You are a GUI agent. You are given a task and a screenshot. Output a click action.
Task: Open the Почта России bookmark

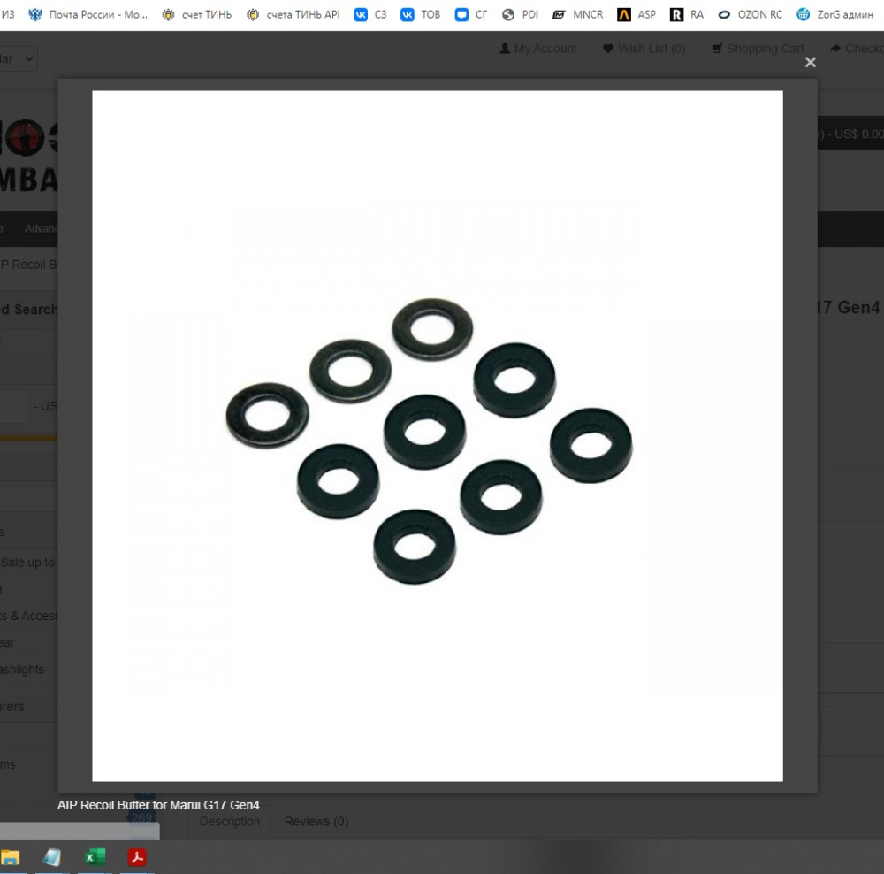(x=88, y=15)
